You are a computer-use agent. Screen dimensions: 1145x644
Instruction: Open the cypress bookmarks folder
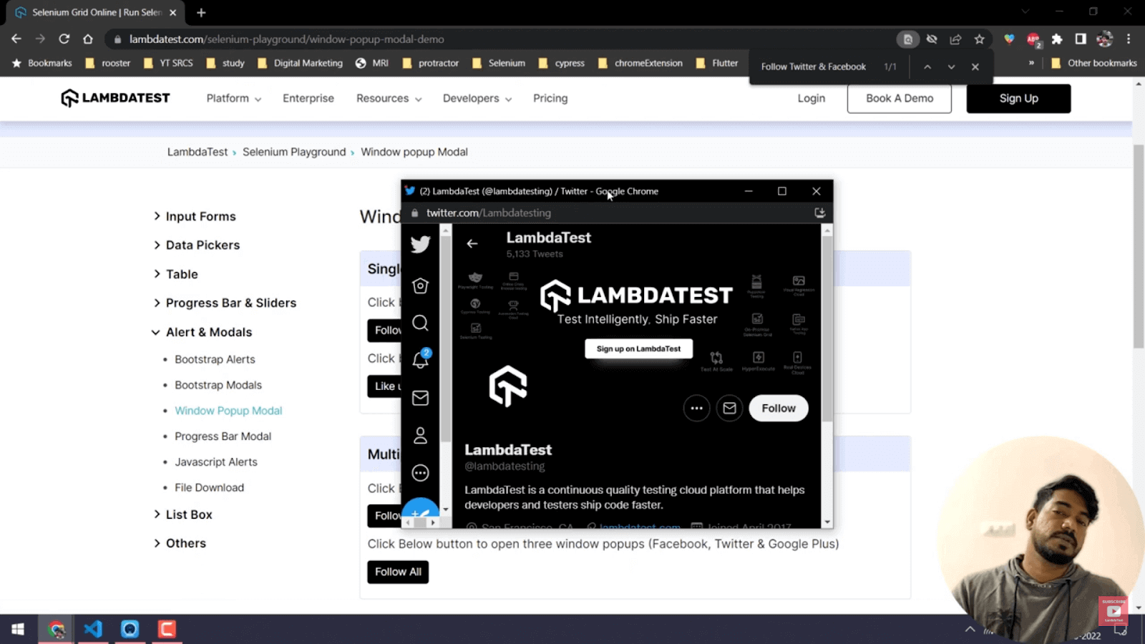coord(561,63)
